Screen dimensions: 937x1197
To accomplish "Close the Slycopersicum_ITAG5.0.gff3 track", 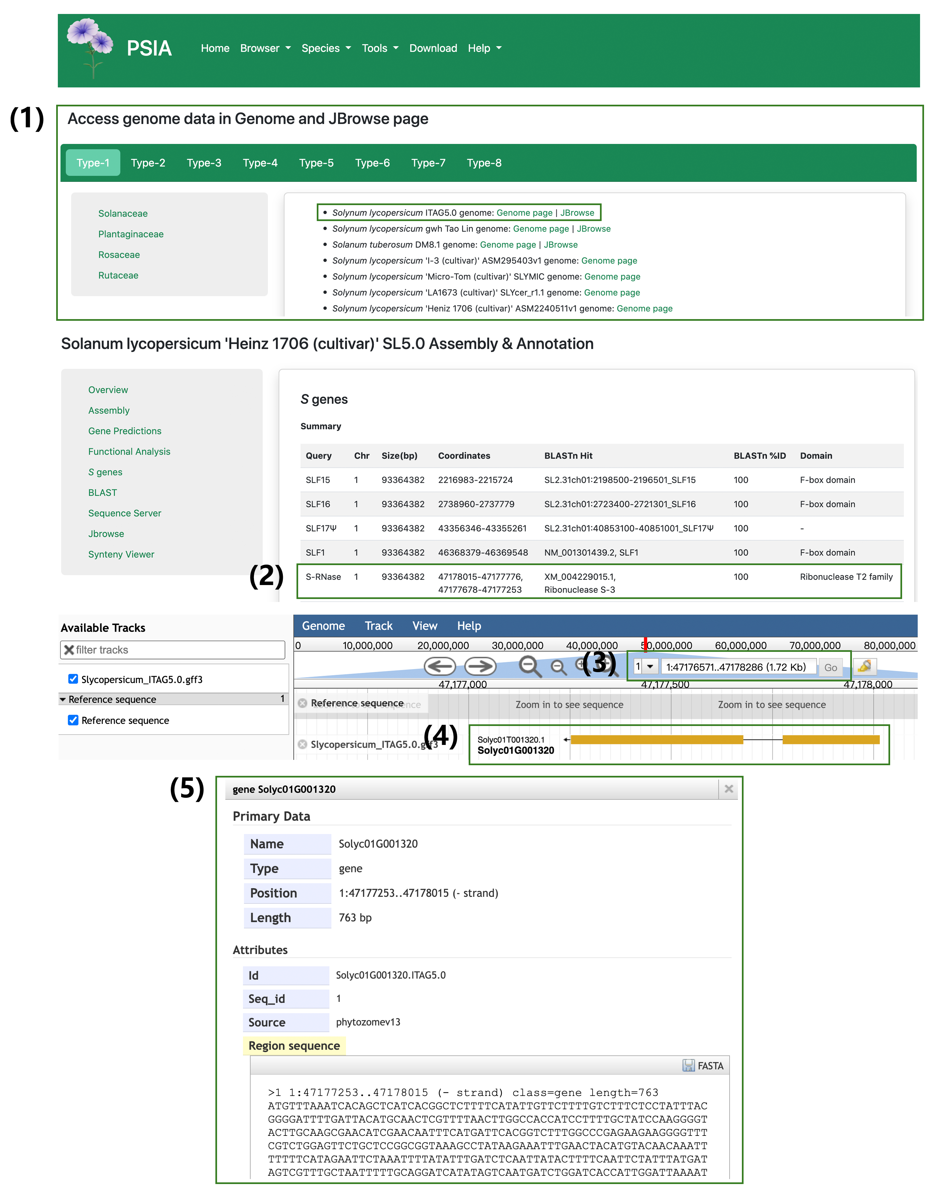I will pos(302,744).
